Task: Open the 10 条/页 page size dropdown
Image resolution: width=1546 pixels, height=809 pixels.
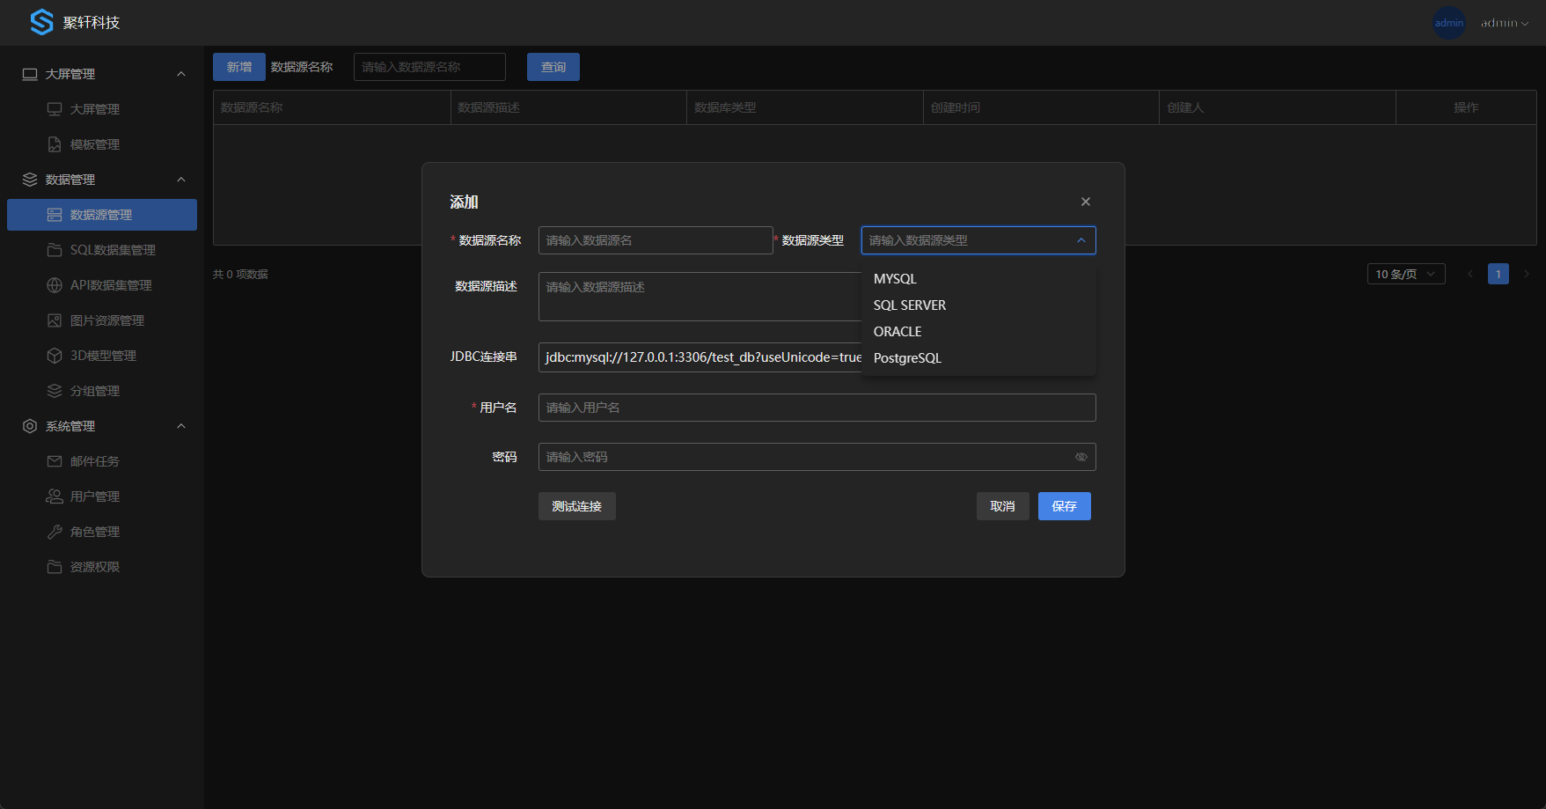Action: (1406, 274)
